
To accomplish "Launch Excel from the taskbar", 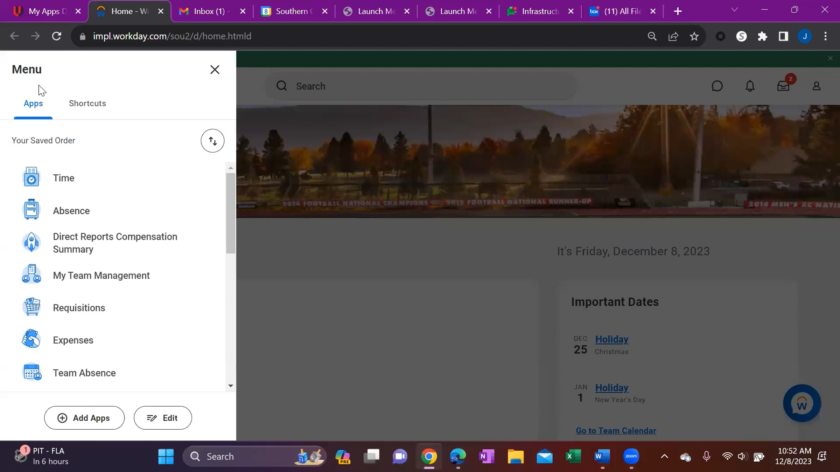I will point(573,456).
